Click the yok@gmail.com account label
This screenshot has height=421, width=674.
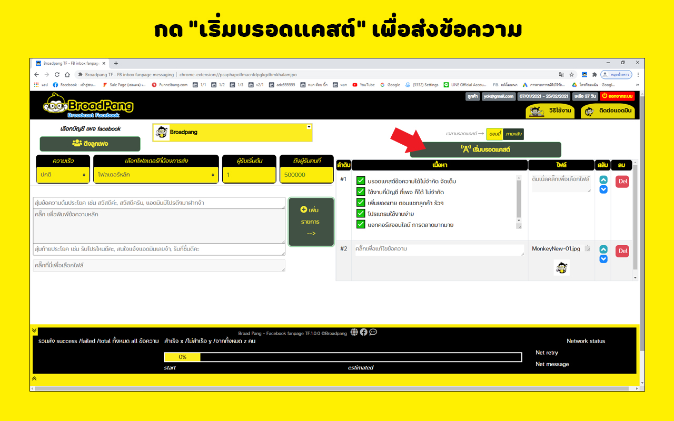click(x=498, y=96)
